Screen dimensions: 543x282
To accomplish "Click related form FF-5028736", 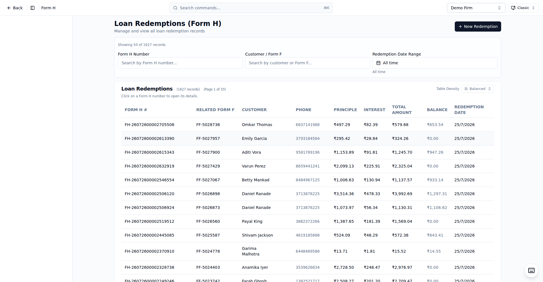I will [x=208, y=125].
